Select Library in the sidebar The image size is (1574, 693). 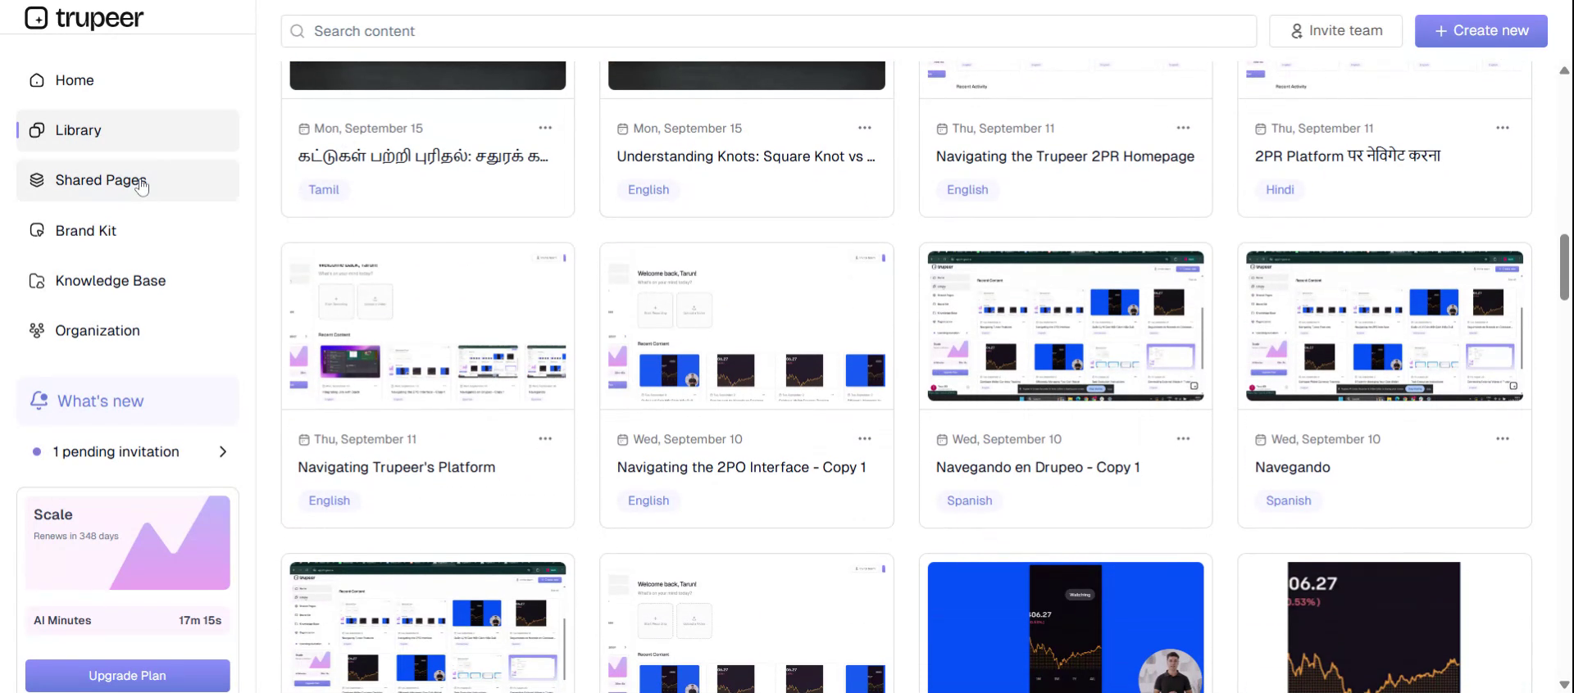(127, 130)
